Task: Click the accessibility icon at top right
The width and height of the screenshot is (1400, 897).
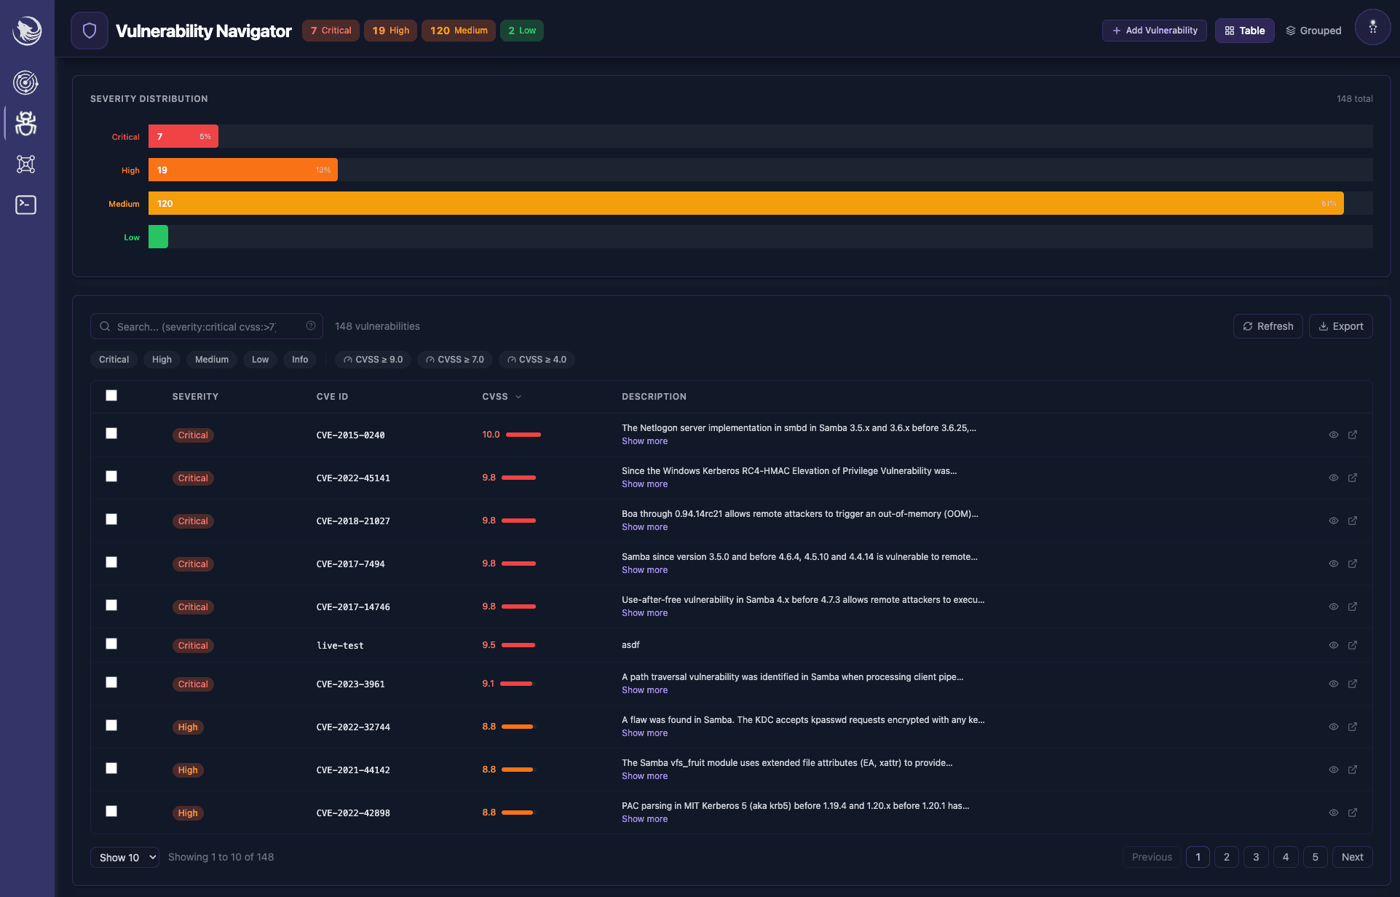Action: 1372,27
